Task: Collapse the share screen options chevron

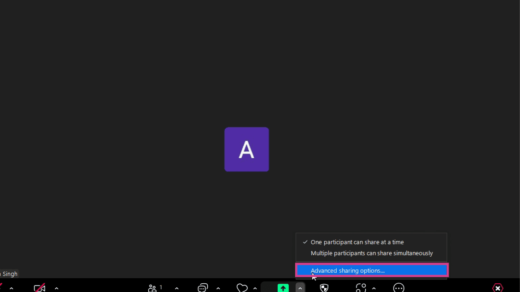Action: [x=300, y=288]
